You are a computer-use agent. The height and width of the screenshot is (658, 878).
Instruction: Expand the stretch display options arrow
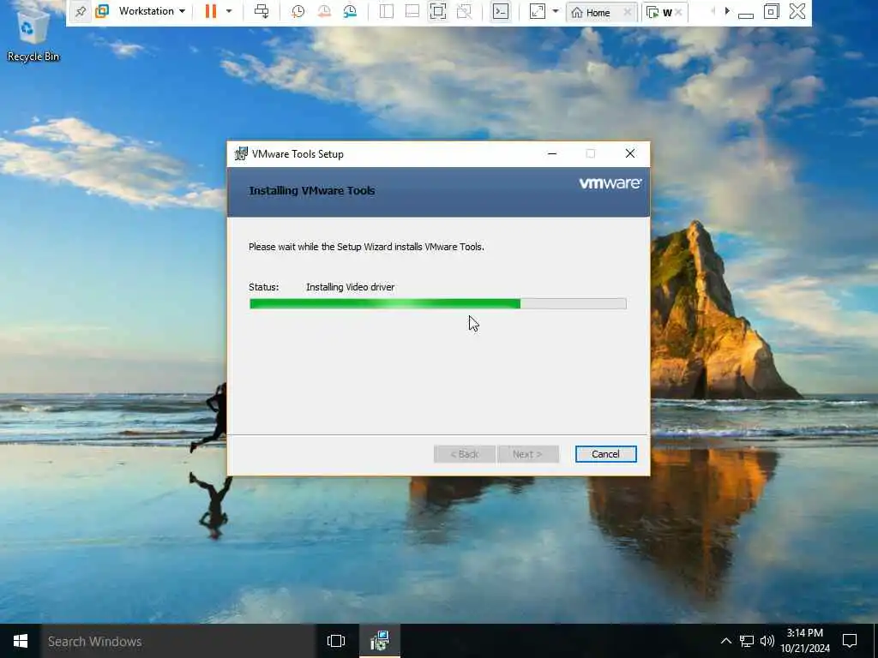[556, 11]
